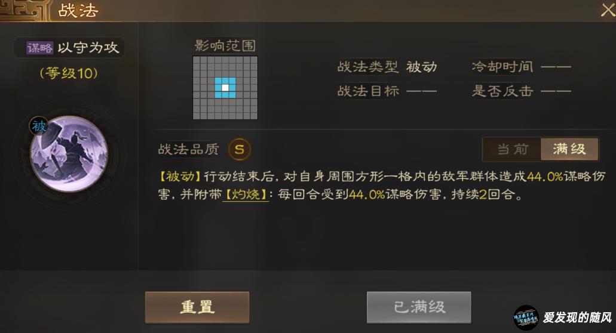Click the 重置 reset button
The height and width of the screenshot is (333, 616).
pos(197,307)
